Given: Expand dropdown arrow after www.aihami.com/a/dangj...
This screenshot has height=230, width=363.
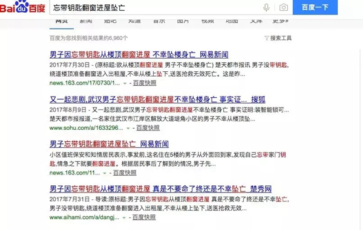Looking at the screenshot, I should 124,217.
